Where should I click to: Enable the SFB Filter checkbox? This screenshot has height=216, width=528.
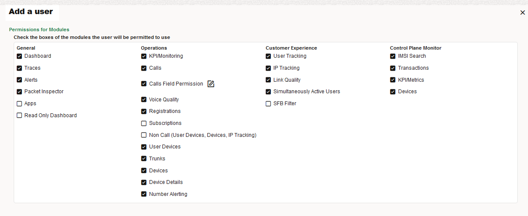(x=268, y=104)
